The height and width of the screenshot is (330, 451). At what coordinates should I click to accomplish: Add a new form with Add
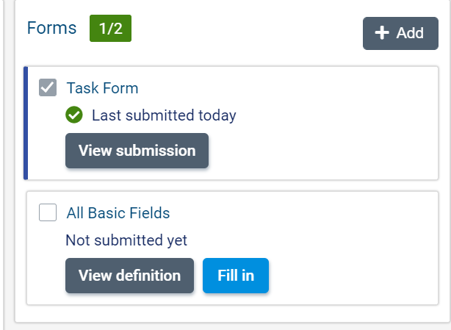tap(400, 33)
